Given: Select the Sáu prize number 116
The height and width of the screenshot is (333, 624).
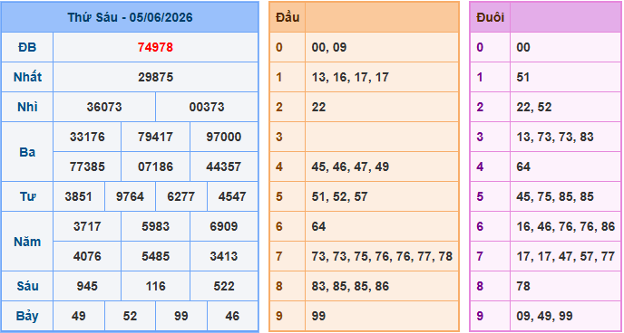Looking at the screenshot, I should 156,286.
